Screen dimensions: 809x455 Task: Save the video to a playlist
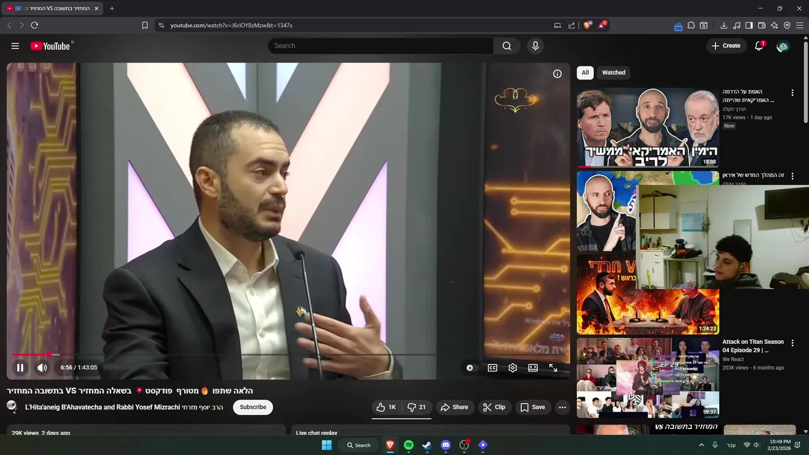coord(532,407)
